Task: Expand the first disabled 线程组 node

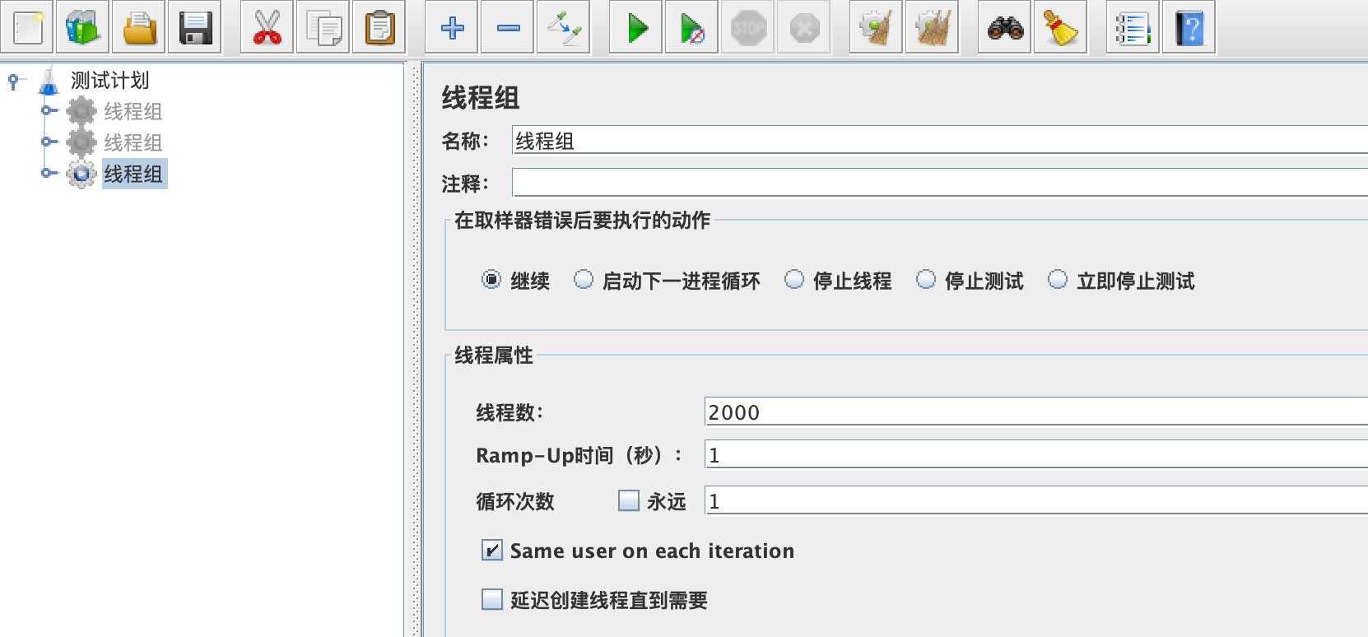Action: [49, 110]
